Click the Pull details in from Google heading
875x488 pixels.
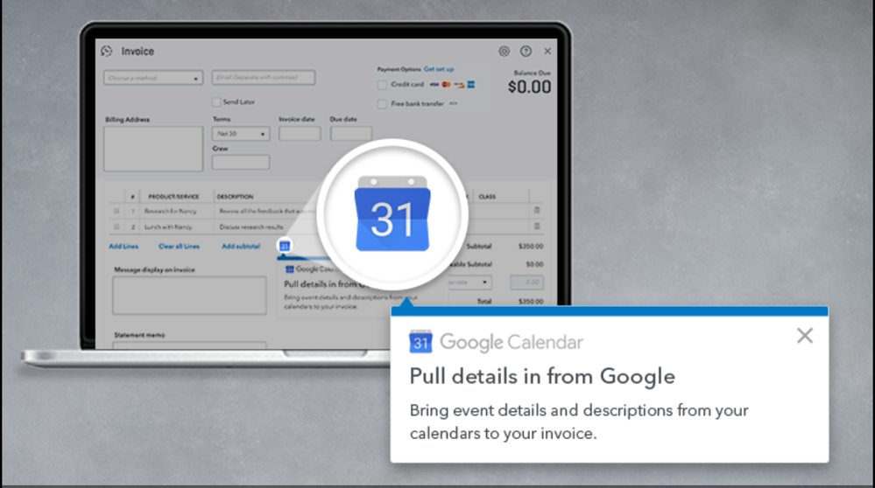542,377
